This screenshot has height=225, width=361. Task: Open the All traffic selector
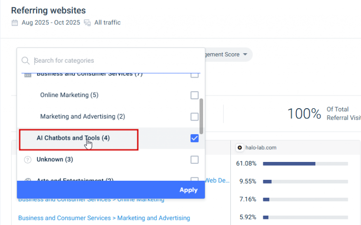pyautogui.click(x=107, y=23)
